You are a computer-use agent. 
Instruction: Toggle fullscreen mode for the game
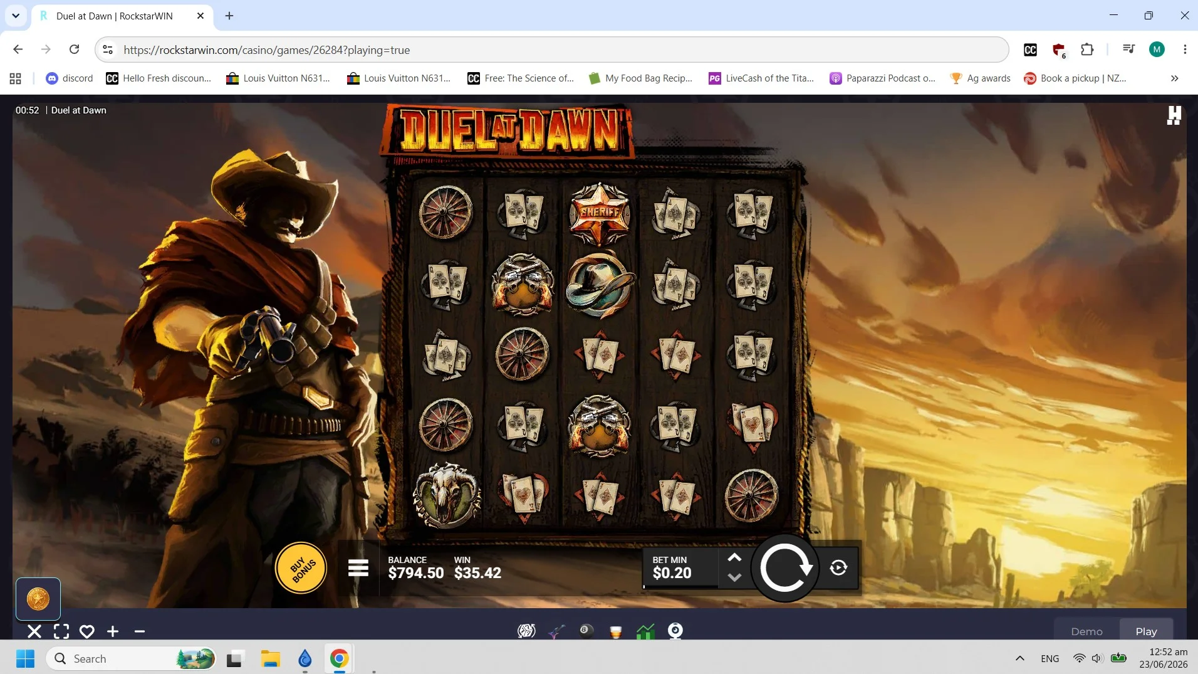click(x=61, y=631)
